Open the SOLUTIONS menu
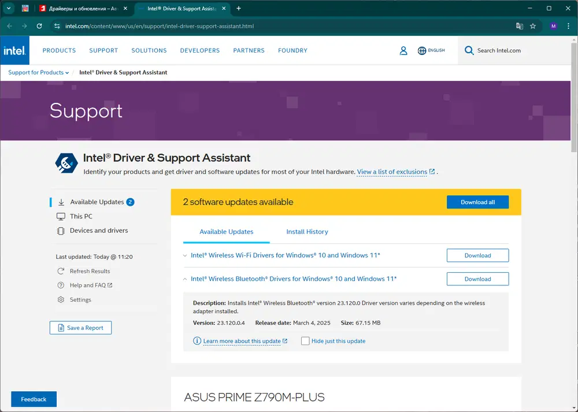 coord(149,50)
